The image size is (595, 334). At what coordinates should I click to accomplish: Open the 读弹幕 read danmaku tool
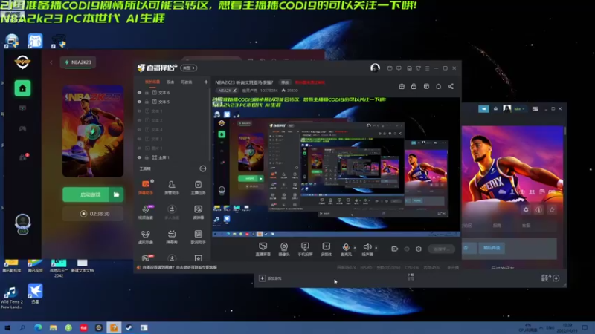click(x=198, y=212)
